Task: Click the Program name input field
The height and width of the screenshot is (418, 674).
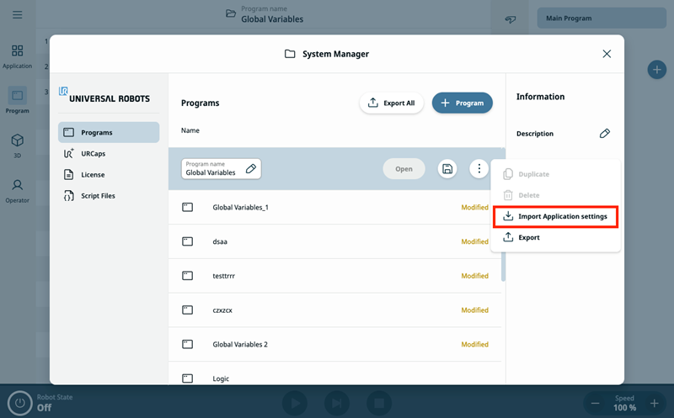Action: [221, 169]
